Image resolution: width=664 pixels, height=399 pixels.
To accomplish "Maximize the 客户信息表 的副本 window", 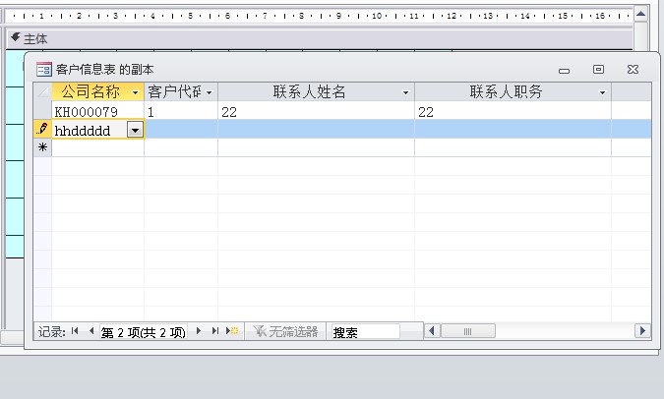I will point(598,70).
